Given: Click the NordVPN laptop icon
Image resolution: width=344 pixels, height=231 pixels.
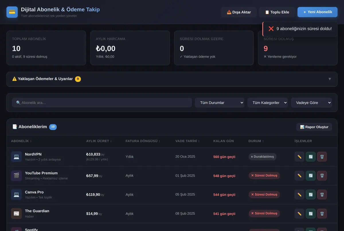Looking at the screenshot, I should (x=16, y=157).
